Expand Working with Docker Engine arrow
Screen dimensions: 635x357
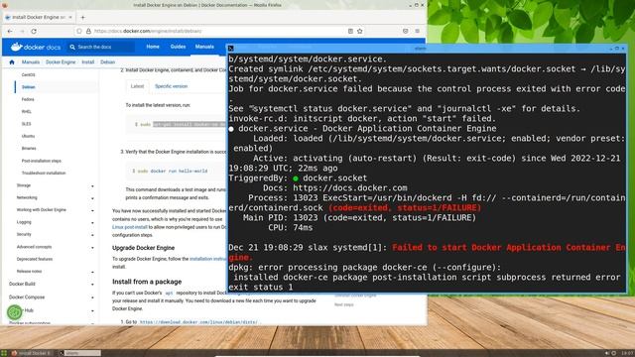tap(92, 210)
